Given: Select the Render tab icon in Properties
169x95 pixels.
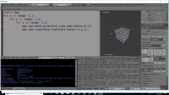Looking at the screenshot, I should [147, 28].
